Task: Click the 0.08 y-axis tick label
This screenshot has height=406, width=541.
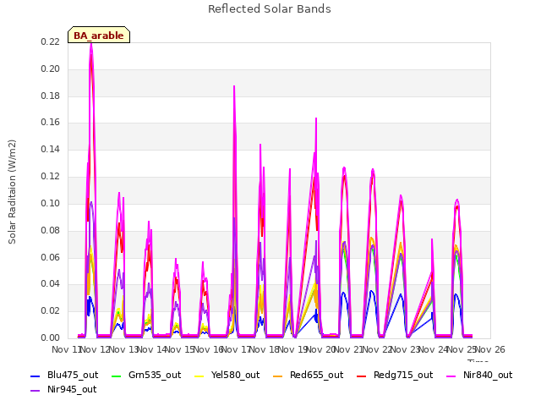Action: (x=51, y=230)
